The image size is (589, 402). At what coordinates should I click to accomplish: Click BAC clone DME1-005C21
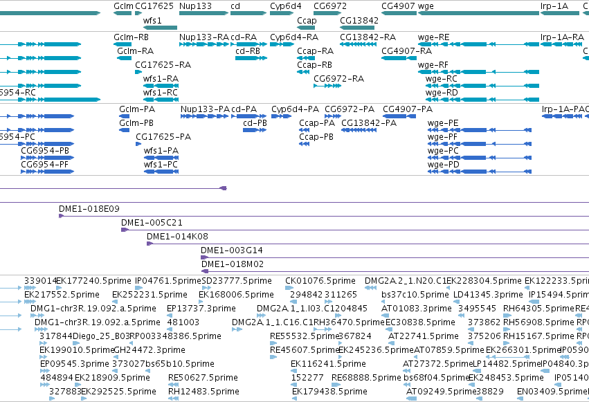coord(152,223)
